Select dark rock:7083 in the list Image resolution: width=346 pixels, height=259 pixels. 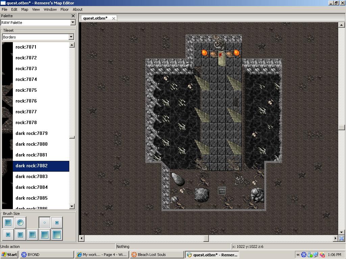tap(35, 176)
